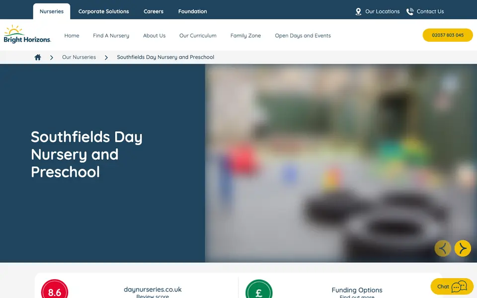
Task: Click Contact Us link
Action: click(x=430, y=11)
